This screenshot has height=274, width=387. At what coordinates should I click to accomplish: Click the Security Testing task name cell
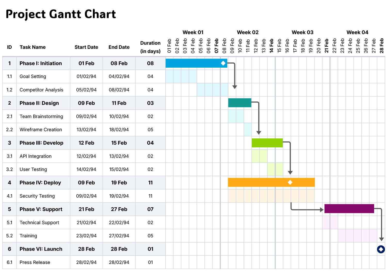click(37, 196)
